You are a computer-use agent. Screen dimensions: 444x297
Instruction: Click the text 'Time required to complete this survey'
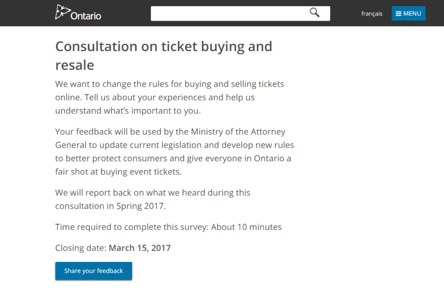(x=132, y=227)
